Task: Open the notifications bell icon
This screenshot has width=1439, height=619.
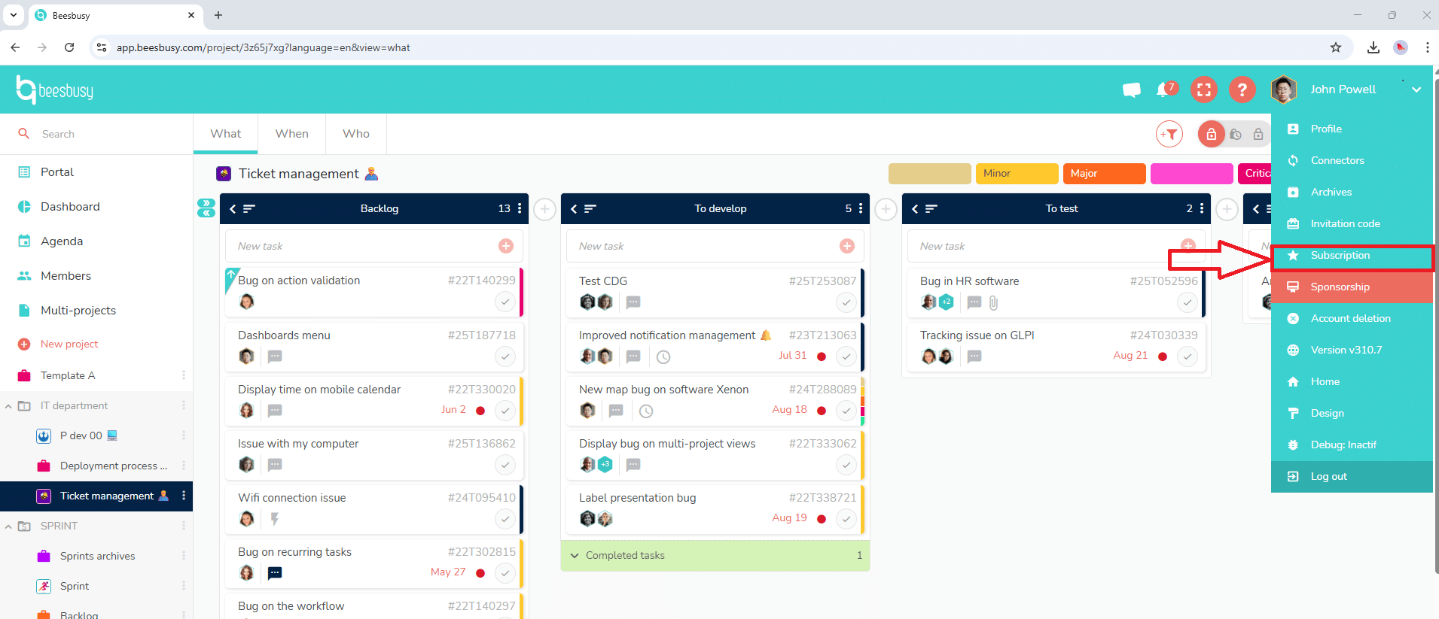Action: (1163, 90)
